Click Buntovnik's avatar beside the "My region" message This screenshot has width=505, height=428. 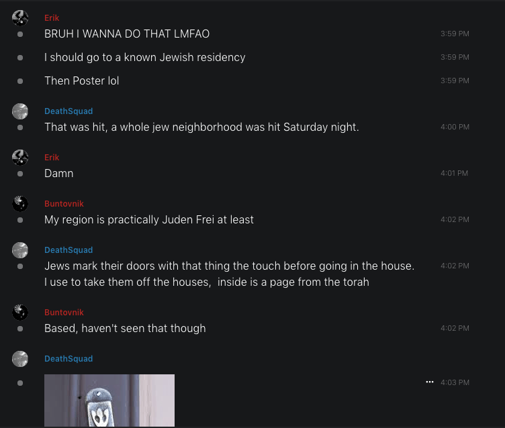click(20, 204)
